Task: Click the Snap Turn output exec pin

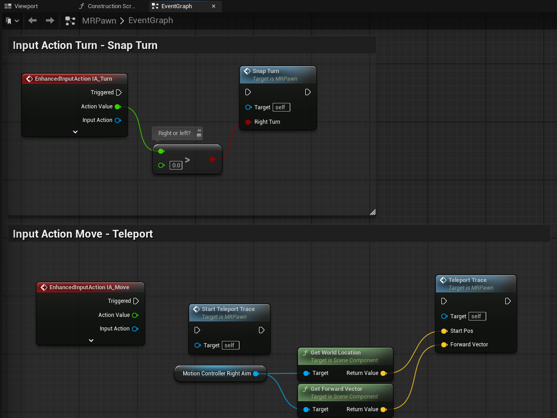Action: (x=308, y=92)
